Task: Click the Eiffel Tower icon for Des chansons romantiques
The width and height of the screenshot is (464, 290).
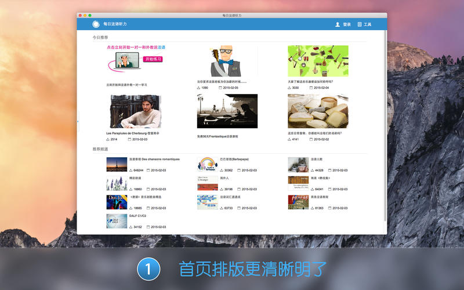Action: 117,164
